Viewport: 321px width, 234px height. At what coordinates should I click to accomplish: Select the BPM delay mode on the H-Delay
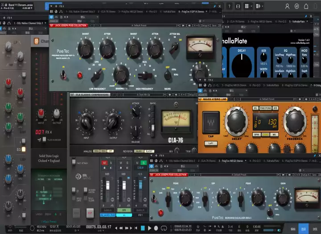257,135
